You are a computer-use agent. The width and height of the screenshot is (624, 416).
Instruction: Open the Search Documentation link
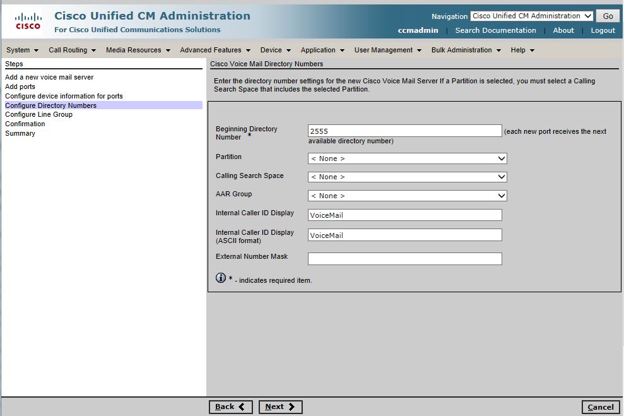point(495,30)
